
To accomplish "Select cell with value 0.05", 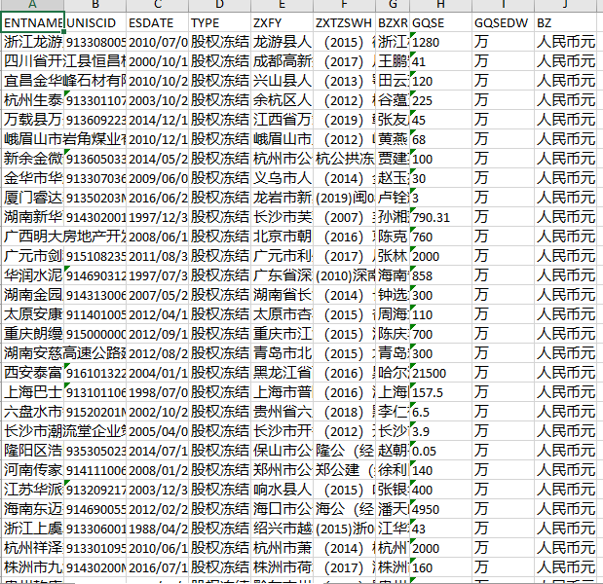I will [441, 451].
